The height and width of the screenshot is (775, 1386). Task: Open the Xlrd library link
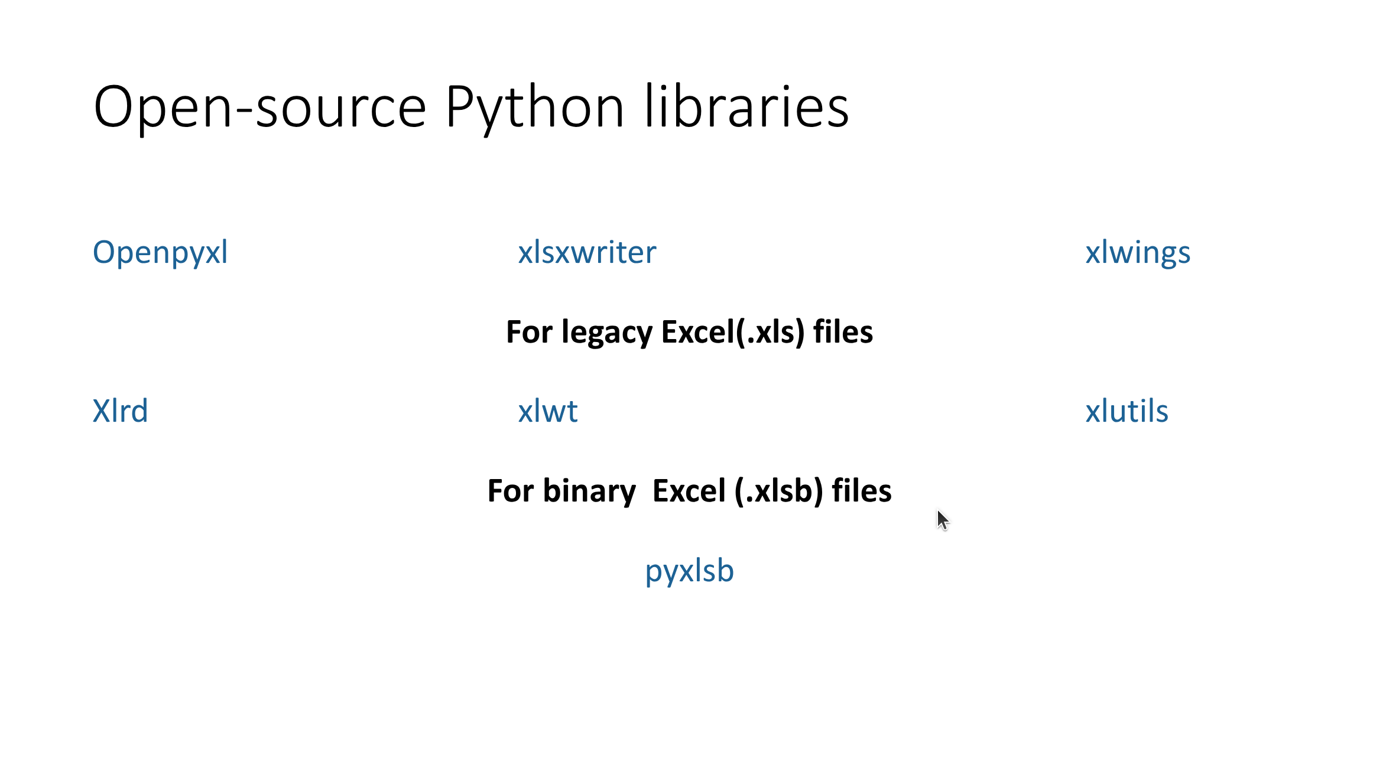pos(120,411)
